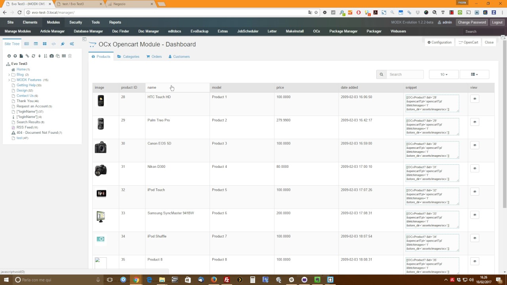507x285 pixels.
Task: Click the snippet code box for product 28
Action: (432, 103)
